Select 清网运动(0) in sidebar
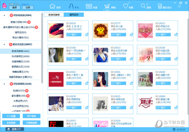This screenshot has width=189, height=132. [20, 32]
